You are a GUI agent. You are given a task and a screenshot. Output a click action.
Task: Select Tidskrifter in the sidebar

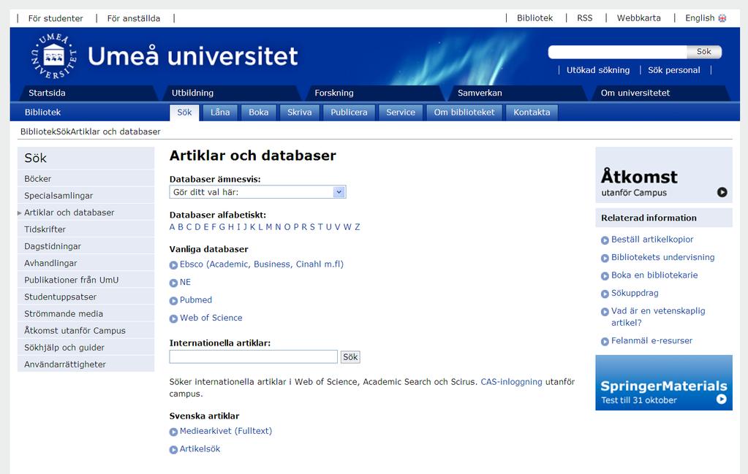pos(86,229)
